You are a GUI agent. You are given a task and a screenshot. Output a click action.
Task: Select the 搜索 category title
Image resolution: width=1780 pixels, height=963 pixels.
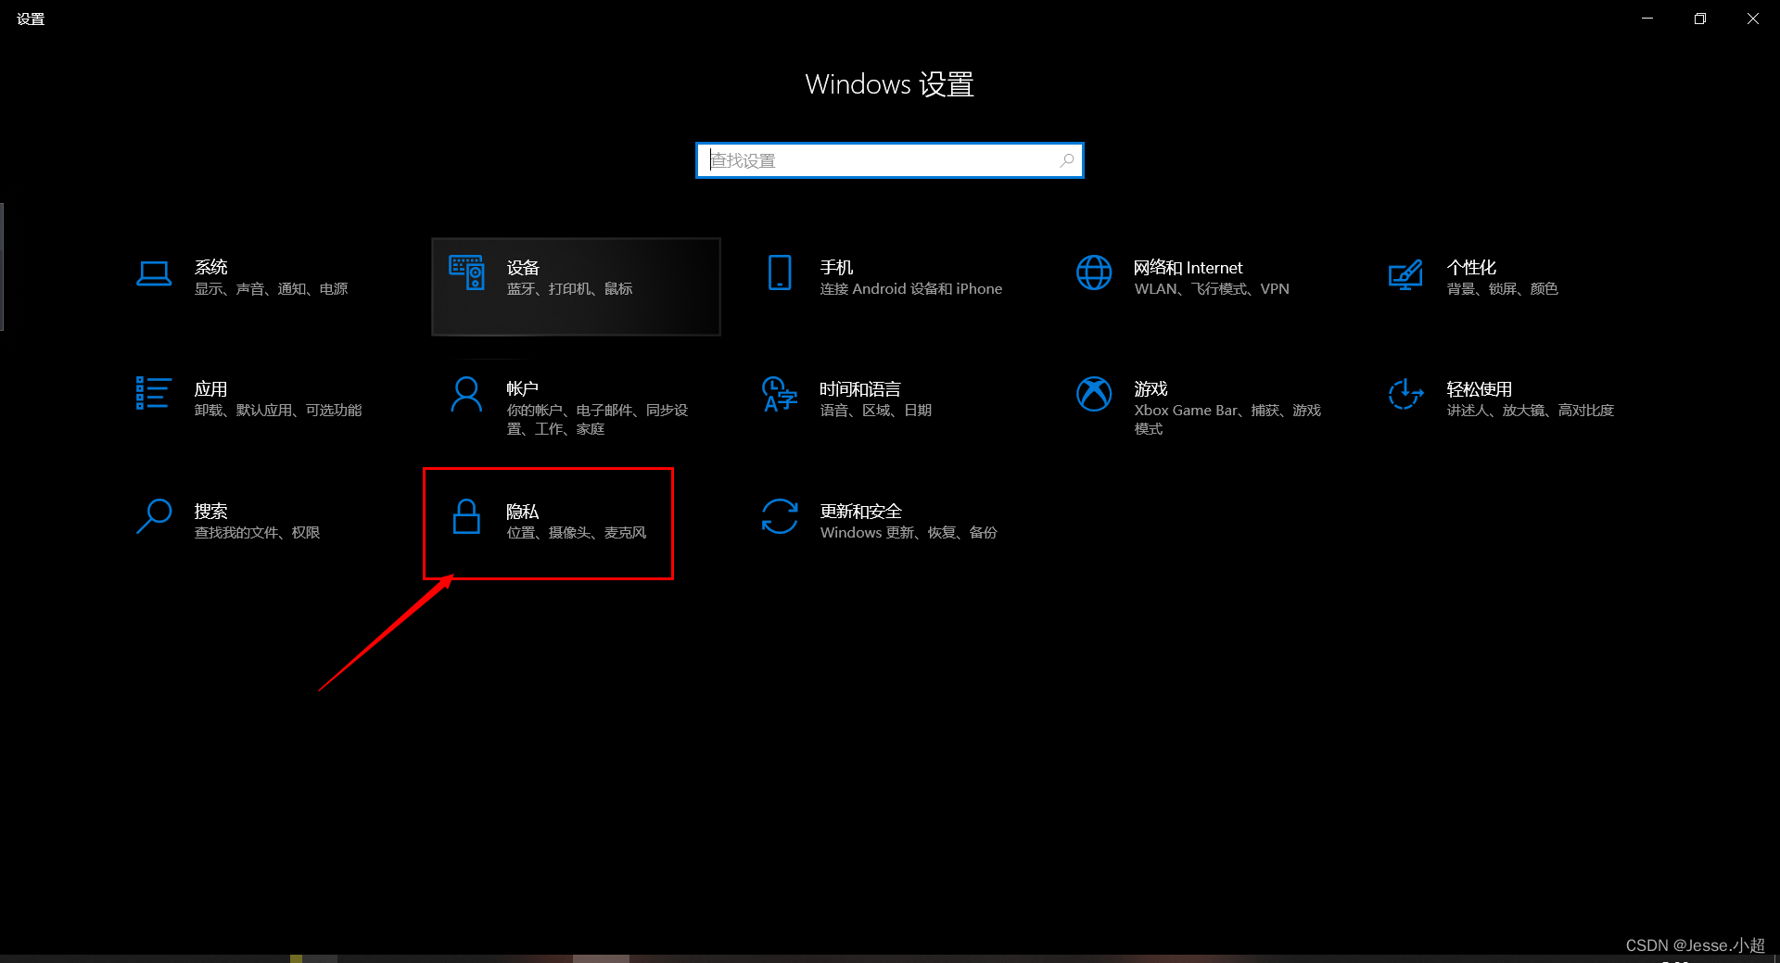tap(211, 511)
